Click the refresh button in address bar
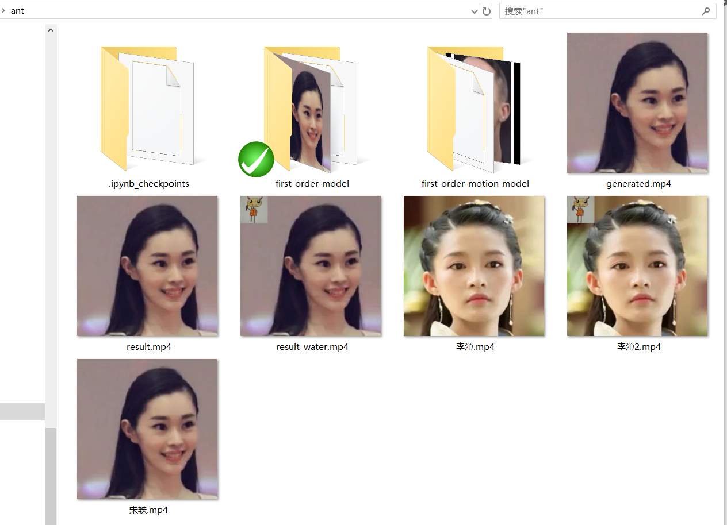Image resolution: width=727 pixels, height=525 pixels. click(487, 11)
